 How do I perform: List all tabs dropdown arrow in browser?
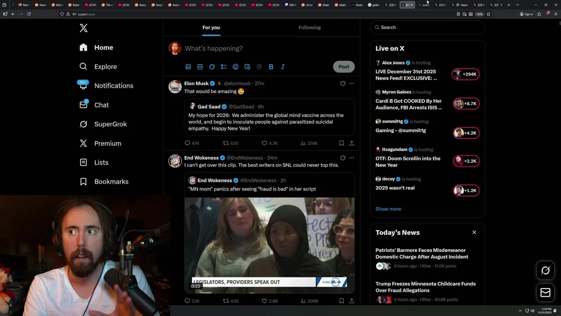click(x=517, y=5)
